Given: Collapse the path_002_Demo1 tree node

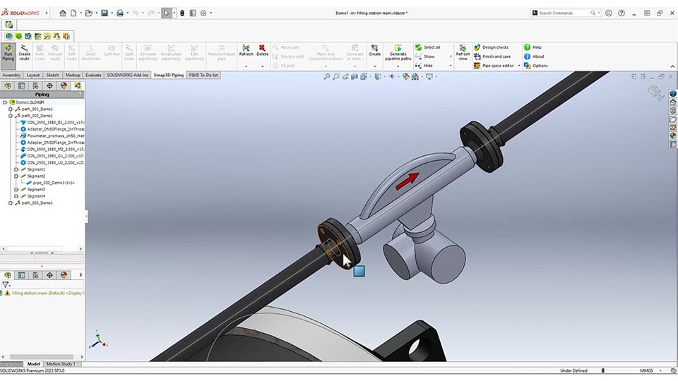Looking at the screenshot, I should tap(11, 116).
